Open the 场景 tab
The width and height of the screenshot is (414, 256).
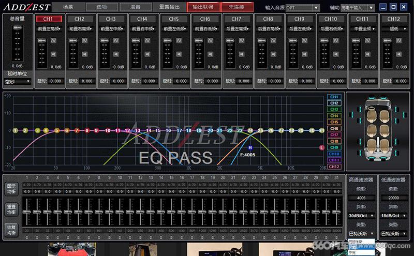pos(68,7)
